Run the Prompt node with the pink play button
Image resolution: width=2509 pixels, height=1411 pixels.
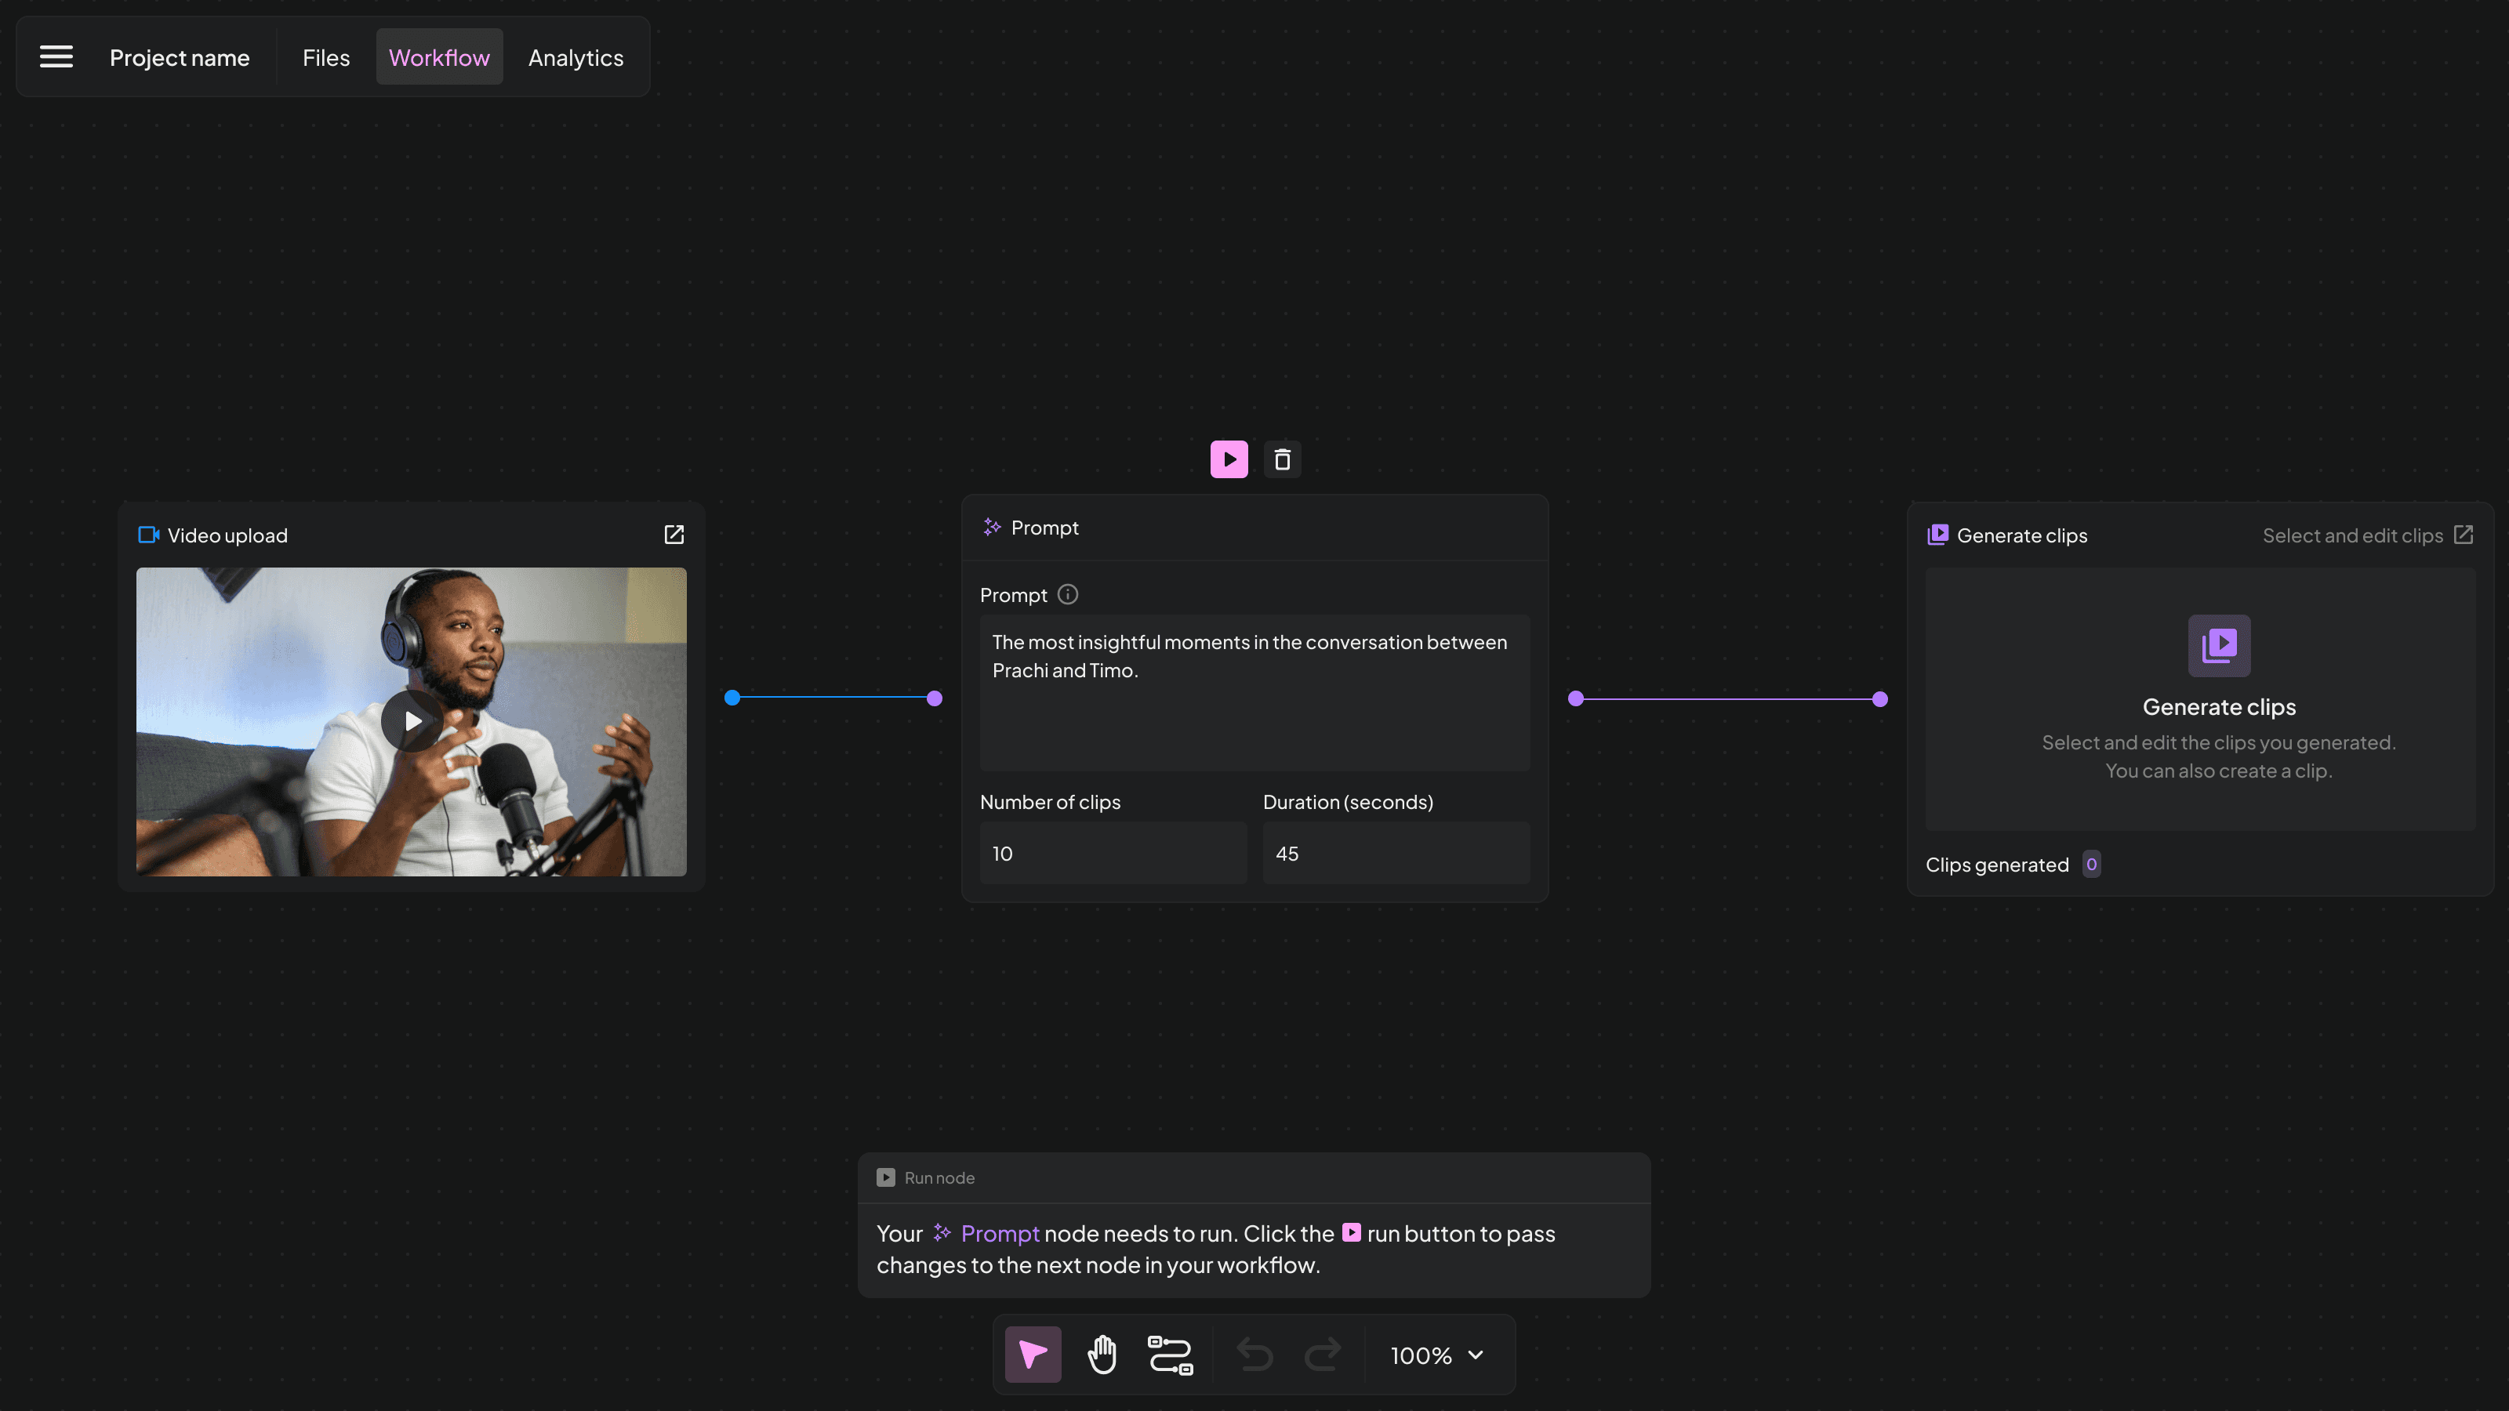[1229, 459]
